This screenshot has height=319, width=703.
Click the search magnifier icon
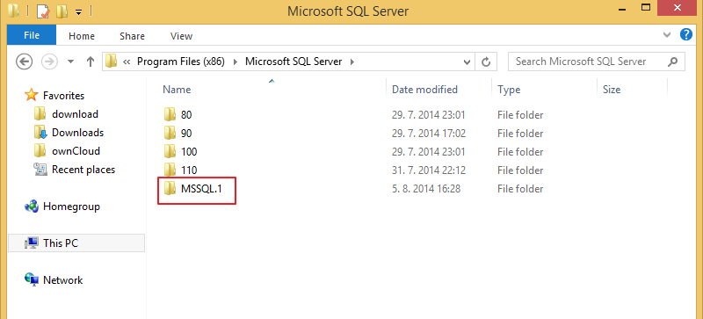(672, 62)
